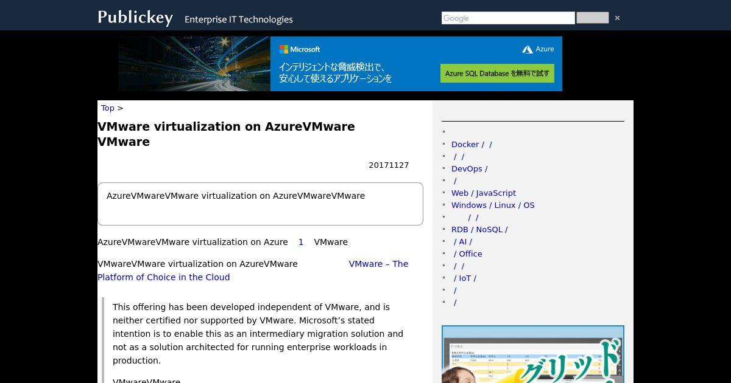
Task: Open the sidebar grid advertisement image
Action: click(x=533, y=354)
